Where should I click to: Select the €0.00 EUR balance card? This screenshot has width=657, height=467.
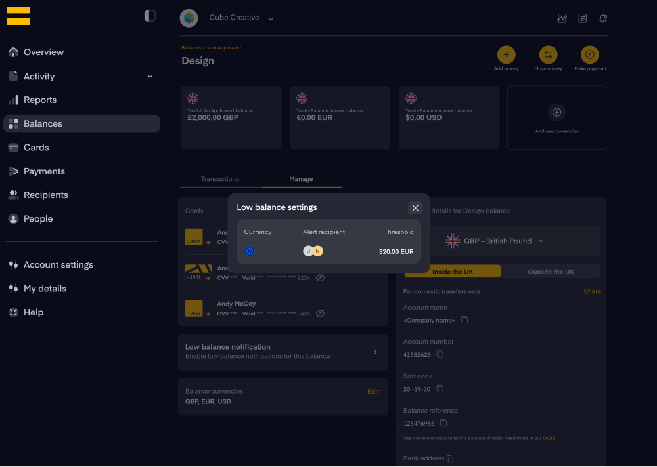[340, 117]
